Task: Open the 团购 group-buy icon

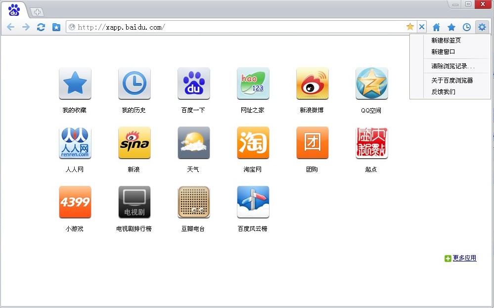Action: point(312,143)
